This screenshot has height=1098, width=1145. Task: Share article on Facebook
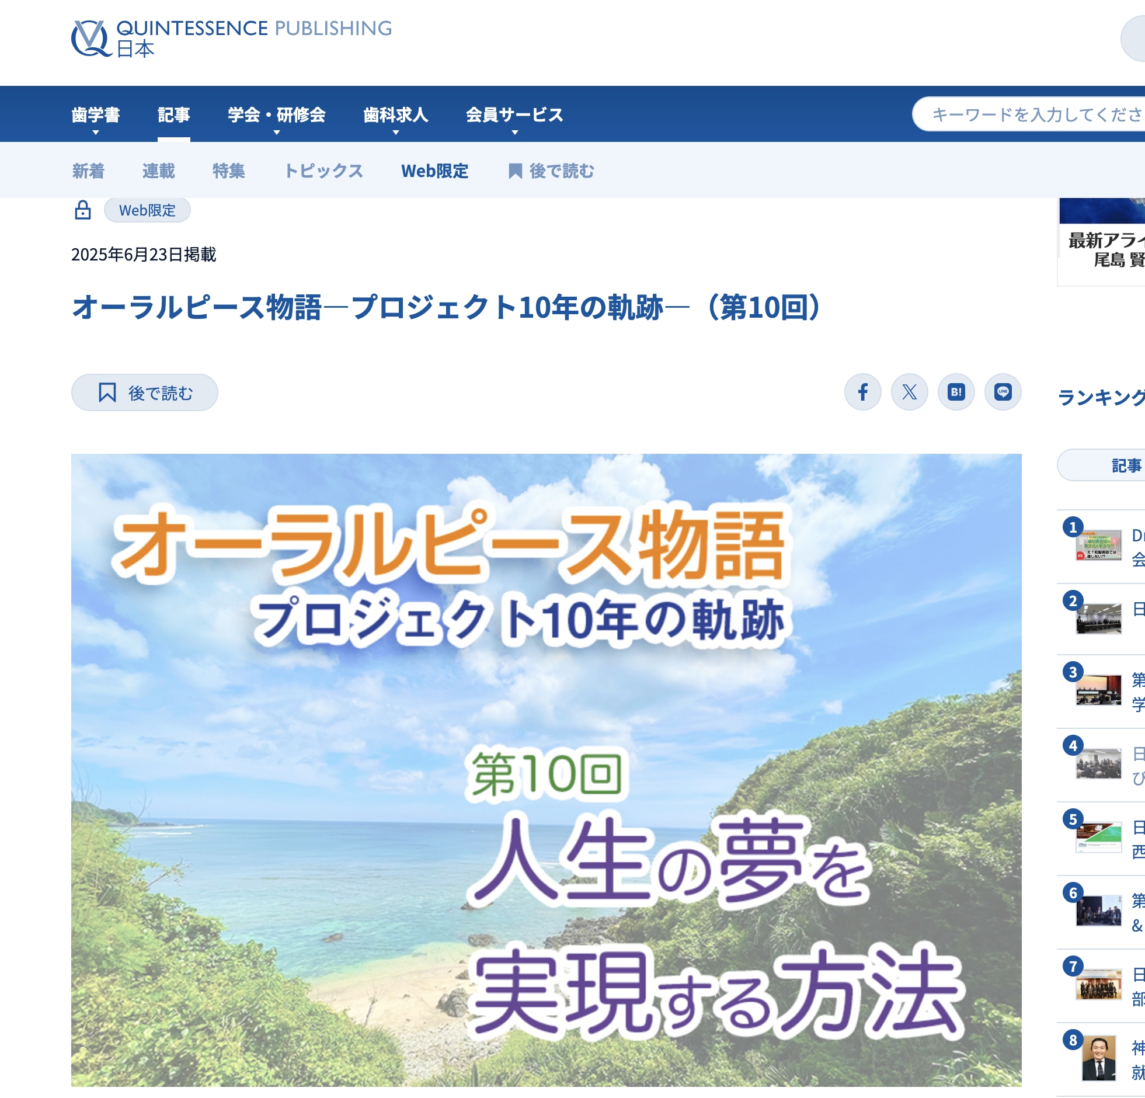click(x=862, y=392)
